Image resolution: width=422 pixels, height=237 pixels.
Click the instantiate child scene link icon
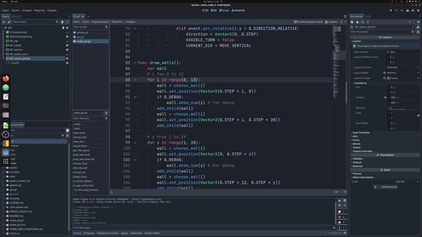[9, 22]
